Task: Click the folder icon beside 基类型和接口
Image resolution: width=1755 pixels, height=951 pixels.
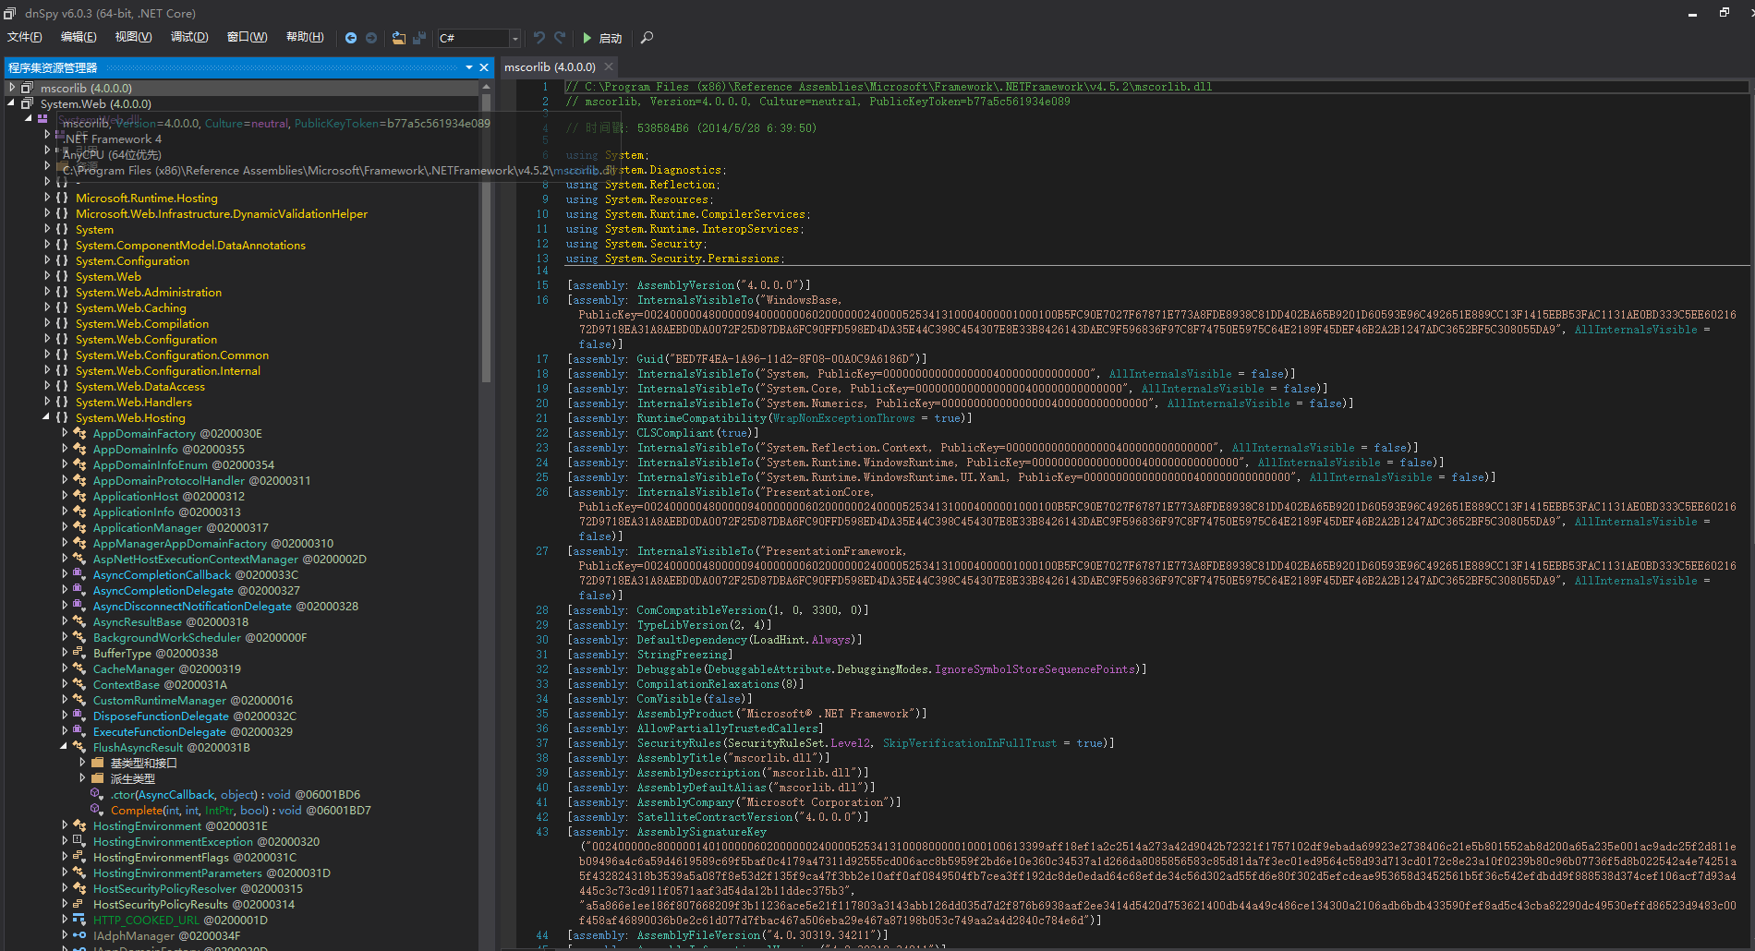Action: (x=97, y=763)
